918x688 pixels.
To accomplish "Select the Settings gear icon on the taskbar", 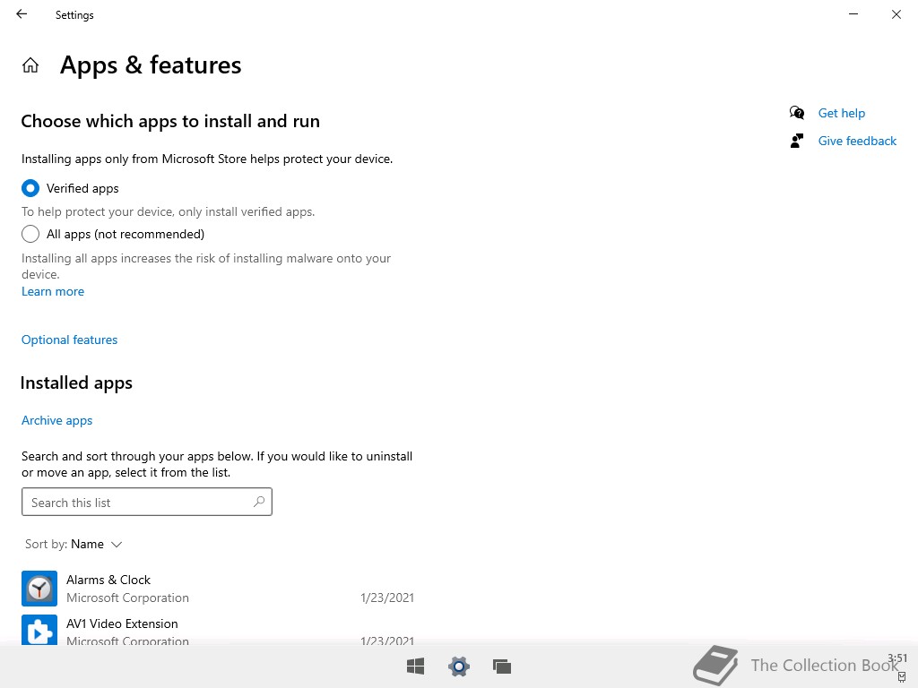I will point(459,666).
